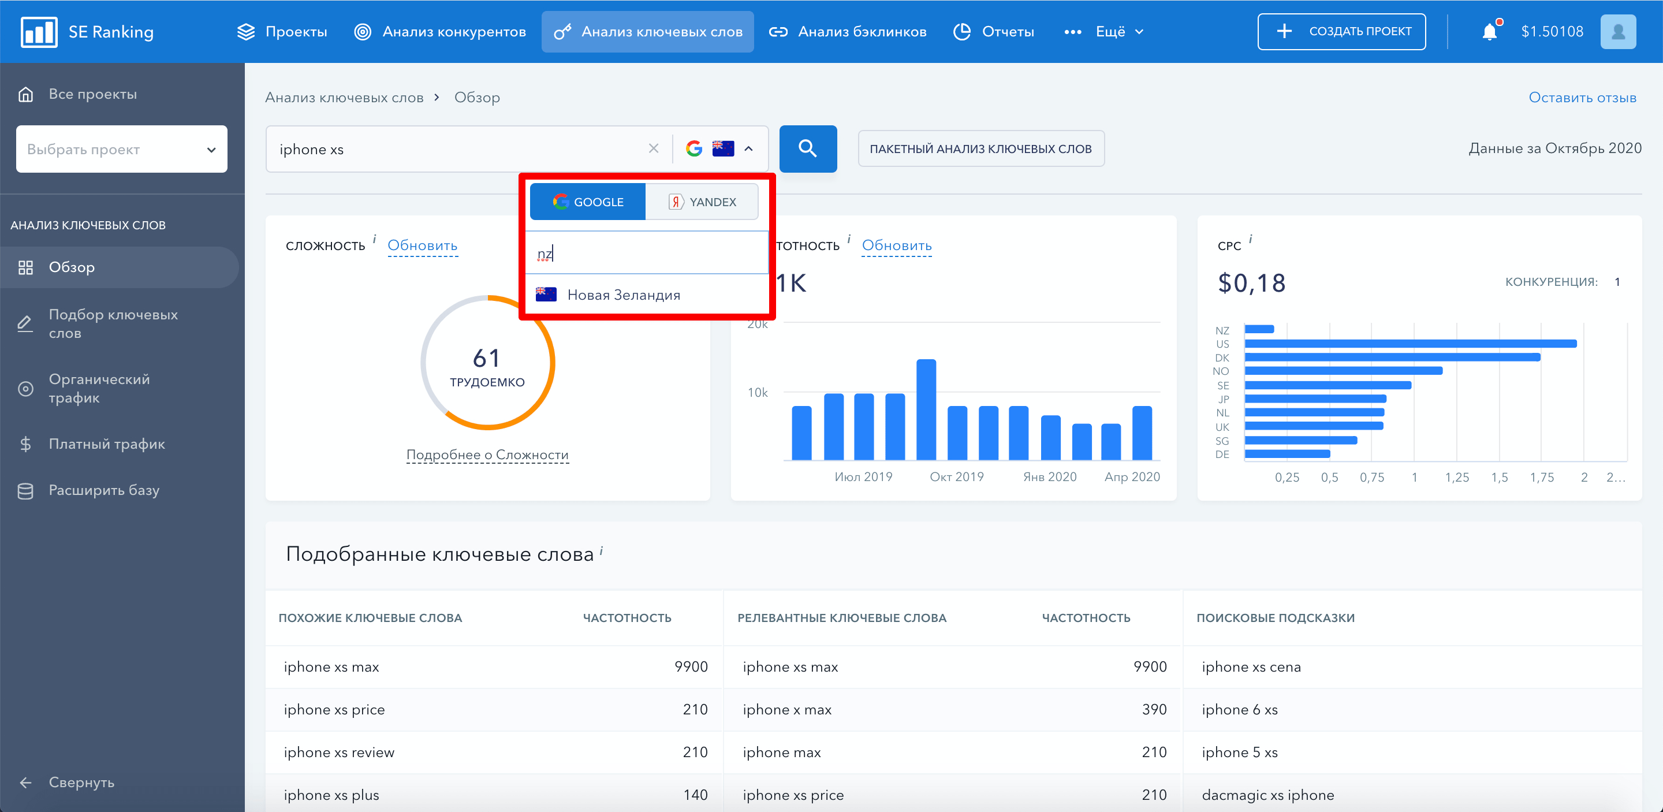Image resolution: width=1663 pixels, height=812 pixels.
Task: Click the dollar icon for Платный трафик
Action: tap(25, 444)
